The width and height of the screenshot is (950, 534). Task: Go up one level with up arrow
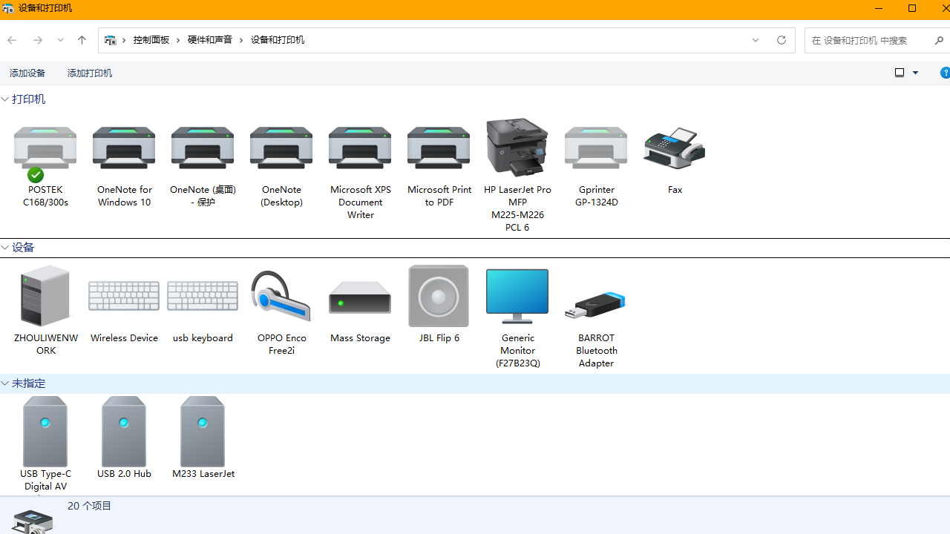click(x=82, y=40)
